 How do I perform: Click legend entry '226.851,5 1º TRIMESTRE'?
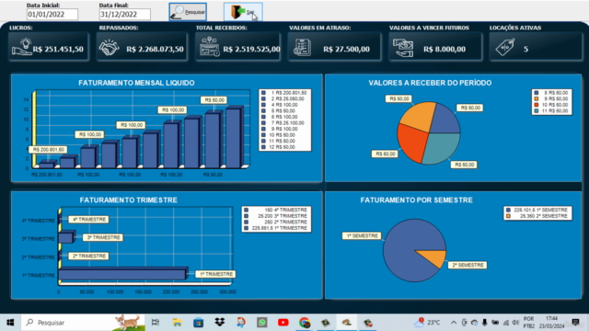276,228
